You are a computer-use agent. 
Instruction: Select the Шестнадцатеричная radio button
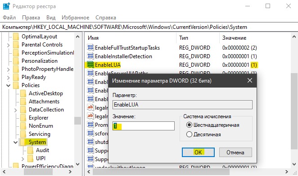pos(190,125)
